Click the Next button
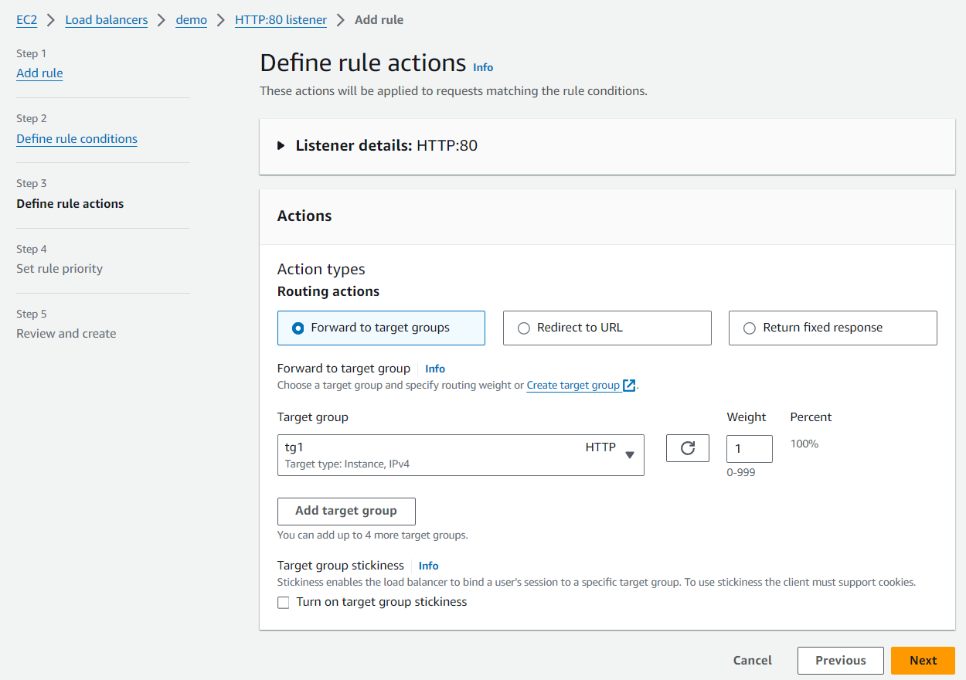This screenshot has height=680, width=966. 923,660
